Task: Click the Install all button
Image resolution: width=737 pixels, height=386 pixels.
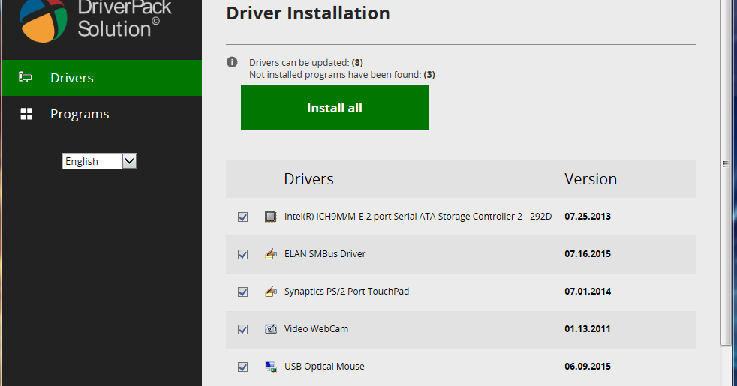Action: (x=335, y=108)
